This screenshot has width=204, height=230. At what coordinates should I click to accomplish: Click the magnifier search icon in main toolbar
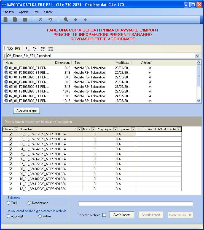click(x=66, y=20)
